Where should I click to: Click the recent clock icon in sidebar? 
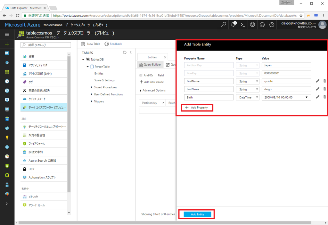pyautogui.click(x=7, y=81)
